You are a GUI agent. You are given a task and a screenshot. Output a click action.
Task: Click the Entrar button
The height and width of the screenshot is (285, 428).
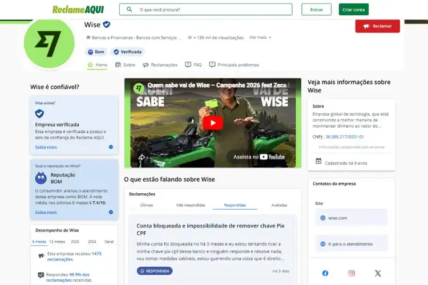click(316, 10)
